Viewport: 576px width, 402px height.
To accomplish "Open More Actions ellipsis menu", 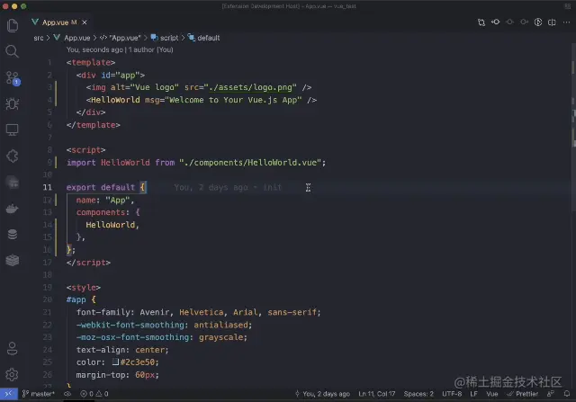I will (566, 22).
